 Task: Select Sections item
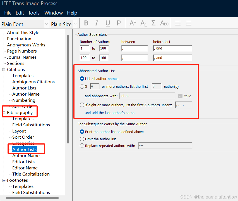coord(16,63)
